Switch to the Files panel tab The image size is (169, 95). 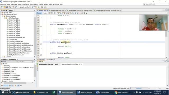11,11
